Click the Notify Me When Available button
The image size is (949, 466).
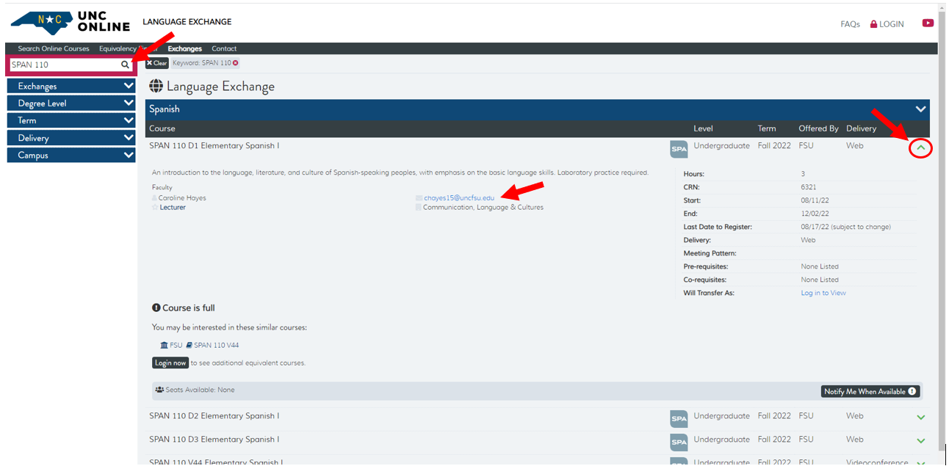pyautogui.click(x=870, y=391)
